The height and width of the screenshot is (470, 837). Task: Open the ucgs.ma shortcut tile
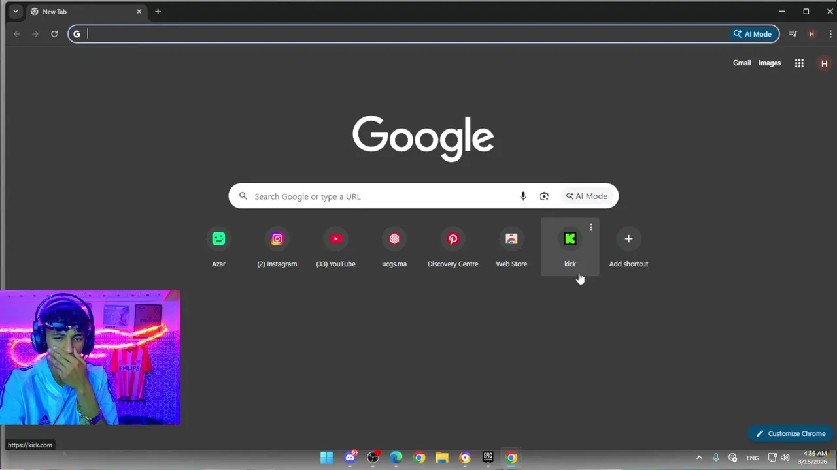coord(394,247)
